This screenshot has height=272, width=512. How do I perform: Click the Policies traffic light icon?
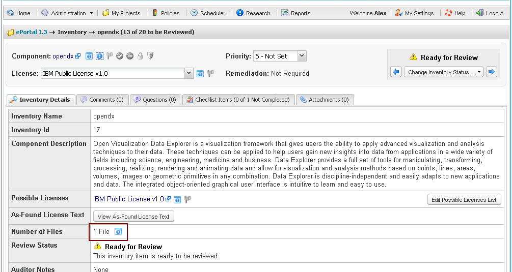coord(155,13)
